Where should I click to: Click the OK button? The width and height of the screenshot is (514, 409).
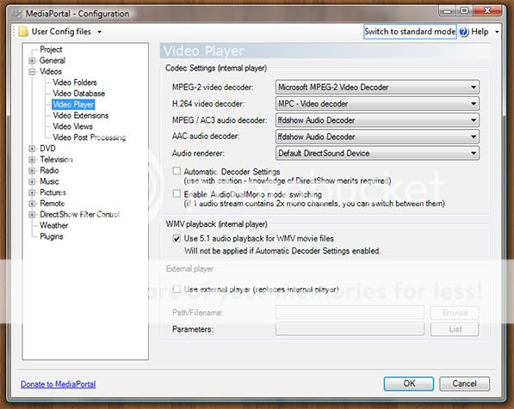click(x=409, y=383)
